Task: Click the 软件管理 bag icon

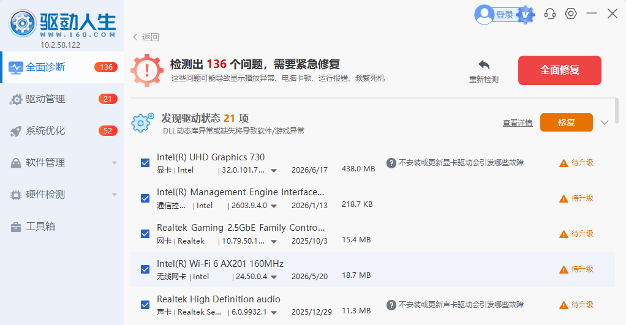Action: click(15, 163)
